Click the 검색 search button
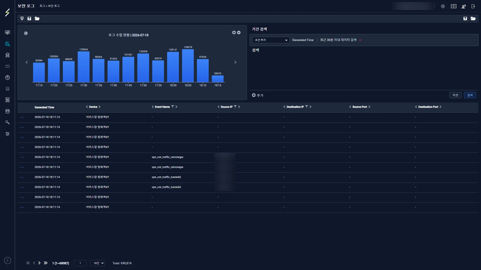The width and height of the screenshot is (481, 270). [470, 95]
